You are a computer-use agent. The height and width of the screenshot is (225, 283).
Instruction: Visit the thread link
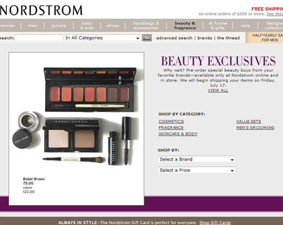click(x=228, y=38)
